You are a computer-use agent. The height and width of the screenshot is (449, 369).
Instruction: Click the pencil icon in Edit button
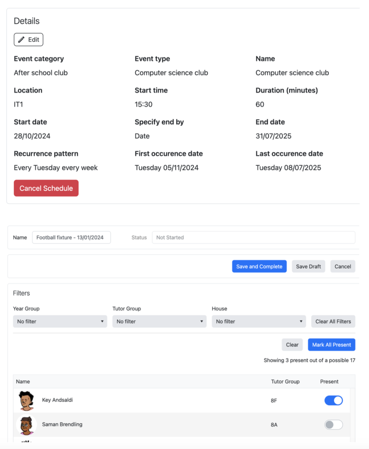click(x=21, y=39)
